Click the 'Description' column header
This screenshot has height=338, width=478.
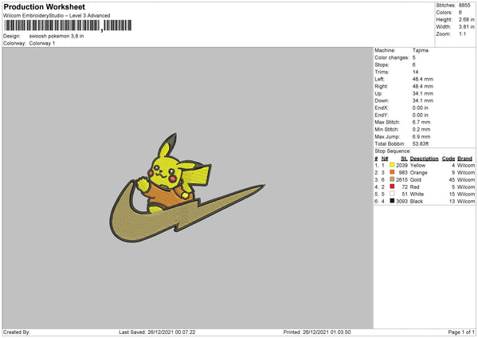[424, 159]
